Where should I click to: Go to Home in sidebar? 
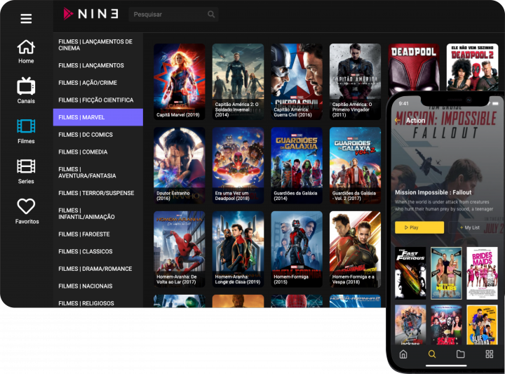[x=26, y=51]
